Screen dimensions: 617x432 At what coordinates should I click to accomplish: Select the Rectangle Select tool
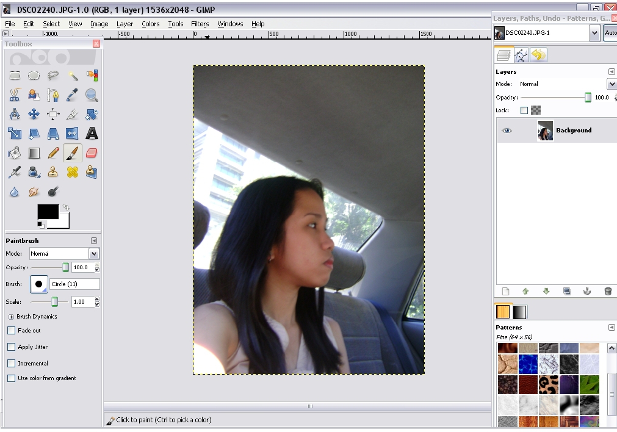click(15, 76)
